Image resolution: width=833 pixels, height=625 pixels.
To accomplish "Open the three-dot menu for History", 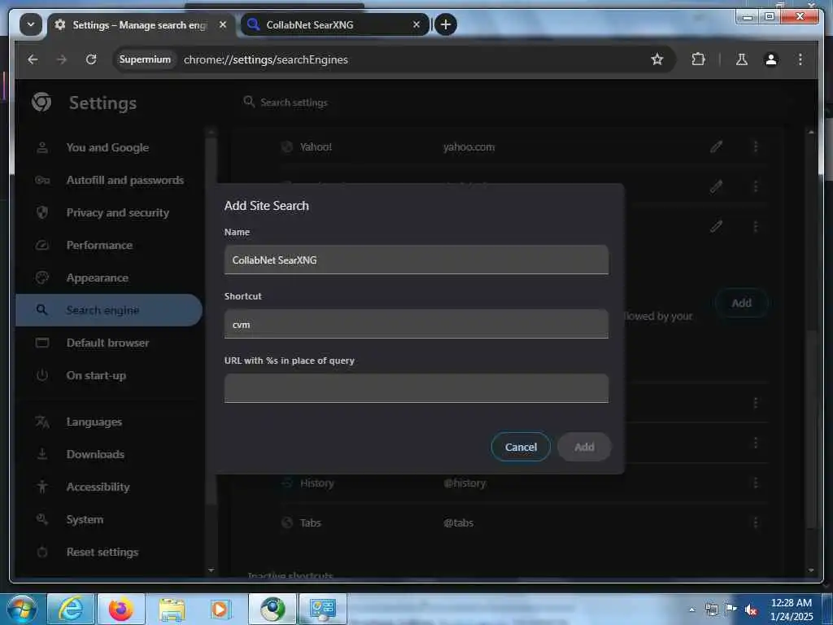I will coord(756,483).
